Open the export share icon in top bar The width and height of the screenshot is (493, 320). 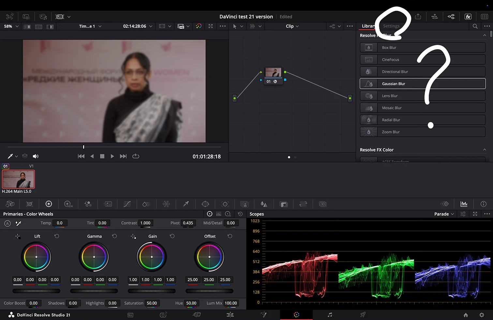(418, 17)
